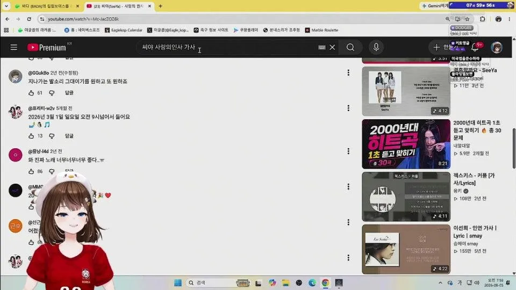Open the Windows Start button
The width and height of the screenshot is (516, 290).
pos(178,283)
